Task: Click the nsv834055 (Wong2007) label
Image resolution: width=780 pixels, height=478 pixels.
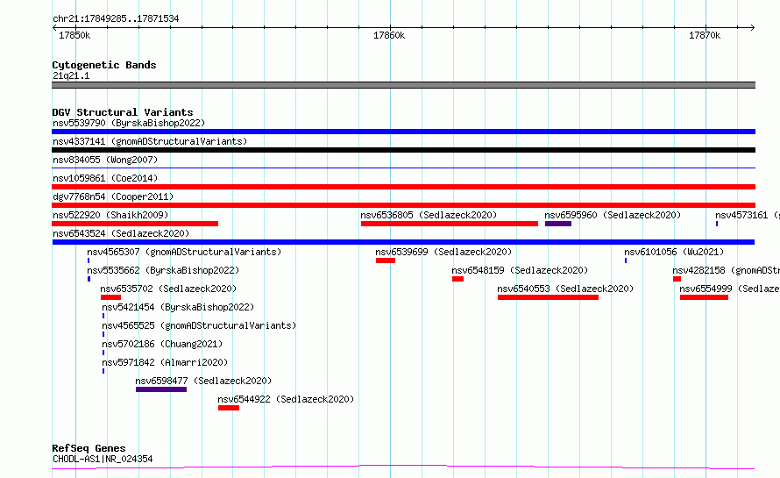Action: click(x=105, y=160)
